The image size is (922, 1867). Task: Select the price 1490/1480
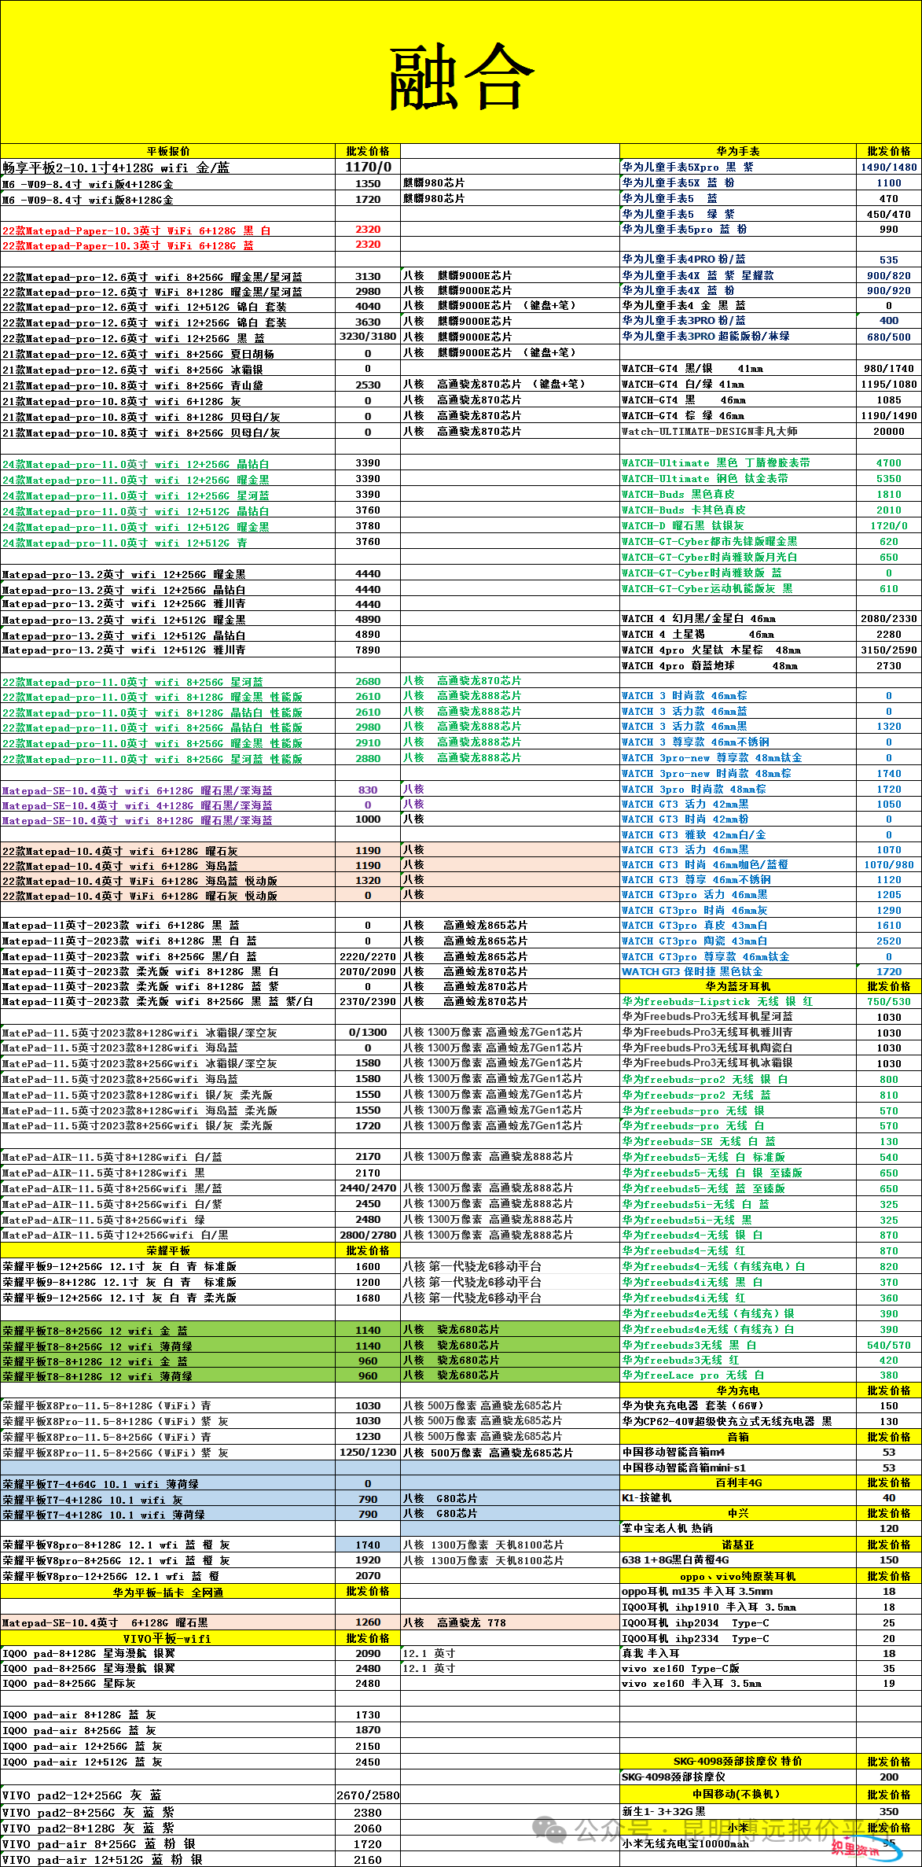click(889, 167)
